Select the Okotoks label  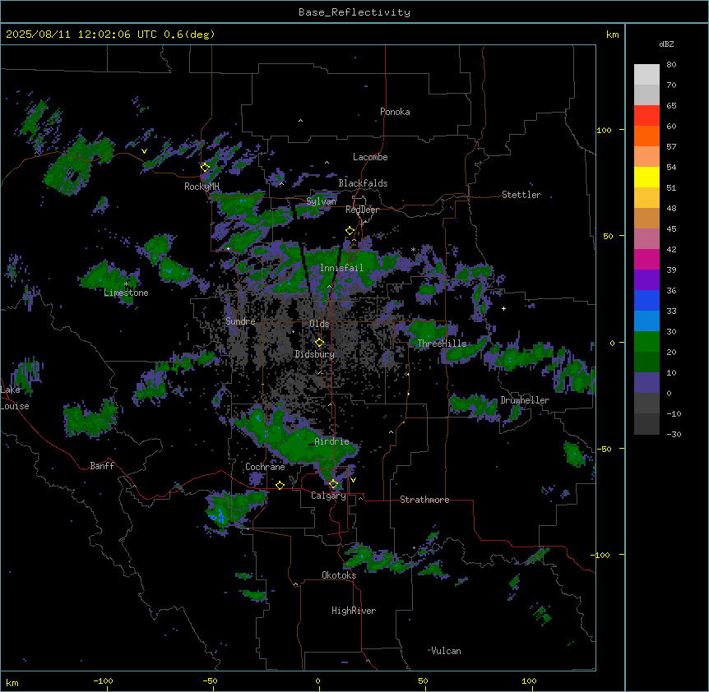339,575
